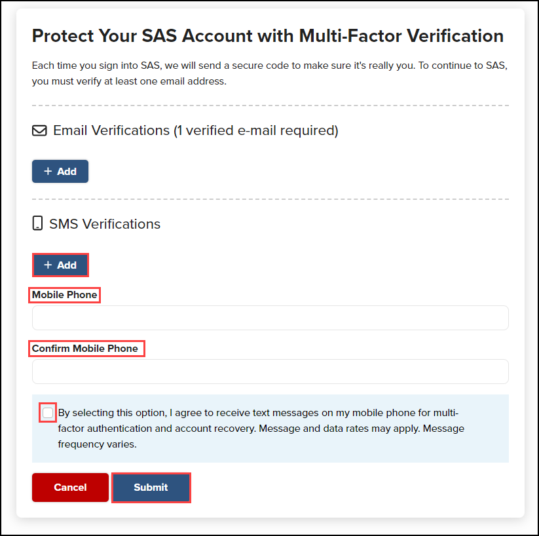The height and width of the screenshot is (536, 539).
Task: Click the highlighted Add button under SMS Verifications
Action: [60, 265]
